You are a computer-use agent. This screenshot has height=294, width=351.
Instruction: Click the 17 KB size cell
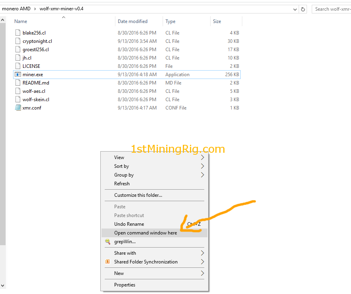click(x=233, y=50)
